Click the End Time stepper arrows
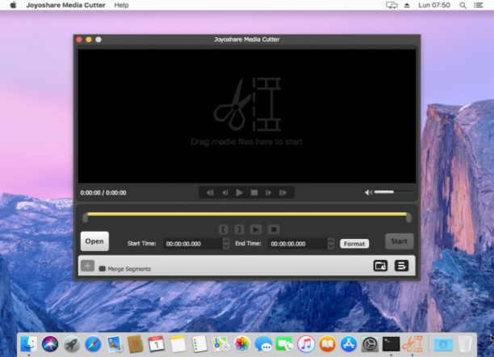This screenshot has height=357, width=494. click(331, 243)
